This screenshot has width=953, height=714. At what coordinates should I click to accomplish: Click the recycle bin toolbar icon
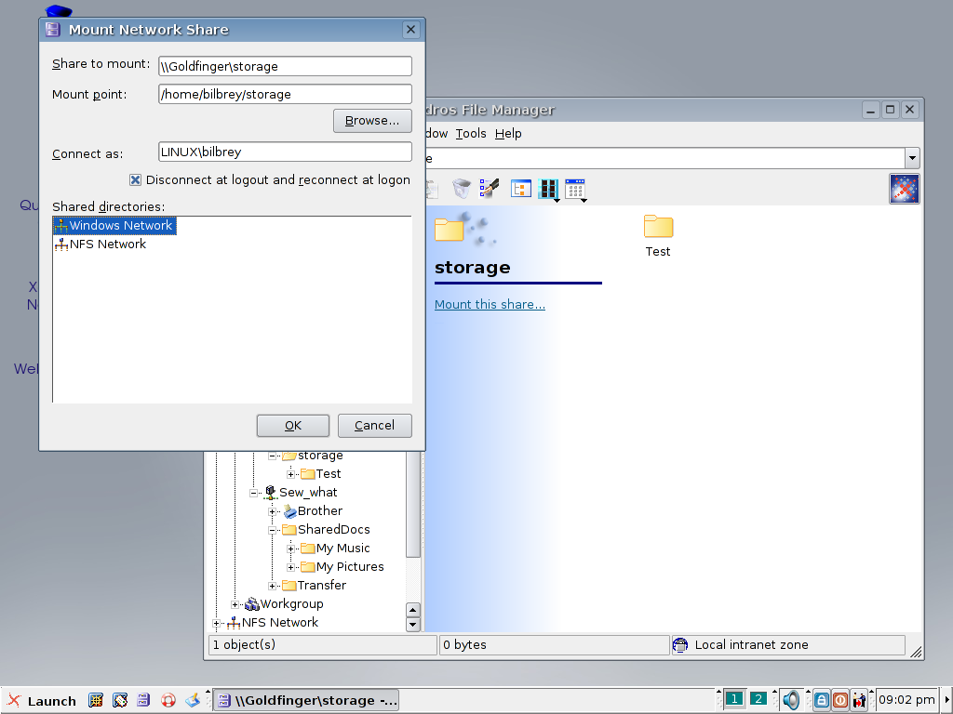(462, 189)
